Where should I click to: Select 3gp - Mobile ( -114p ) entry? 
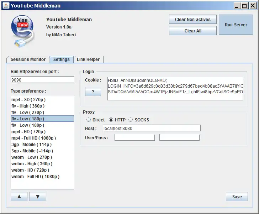pos(42,151)
